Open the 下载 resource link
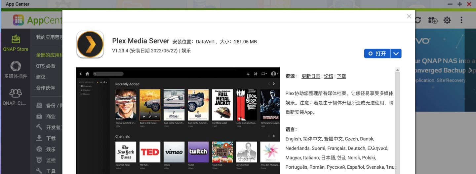476x174 pixels. pyautogui.click(x=341, y=76)
